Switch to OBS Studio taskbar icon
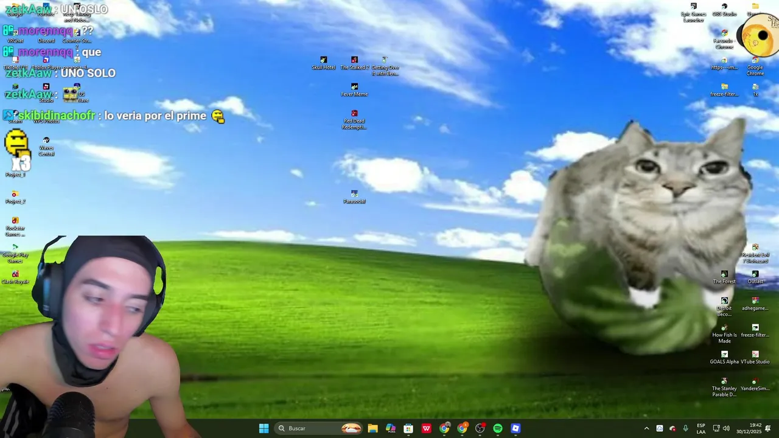The image size is (779, 438). tap(480, 428)
